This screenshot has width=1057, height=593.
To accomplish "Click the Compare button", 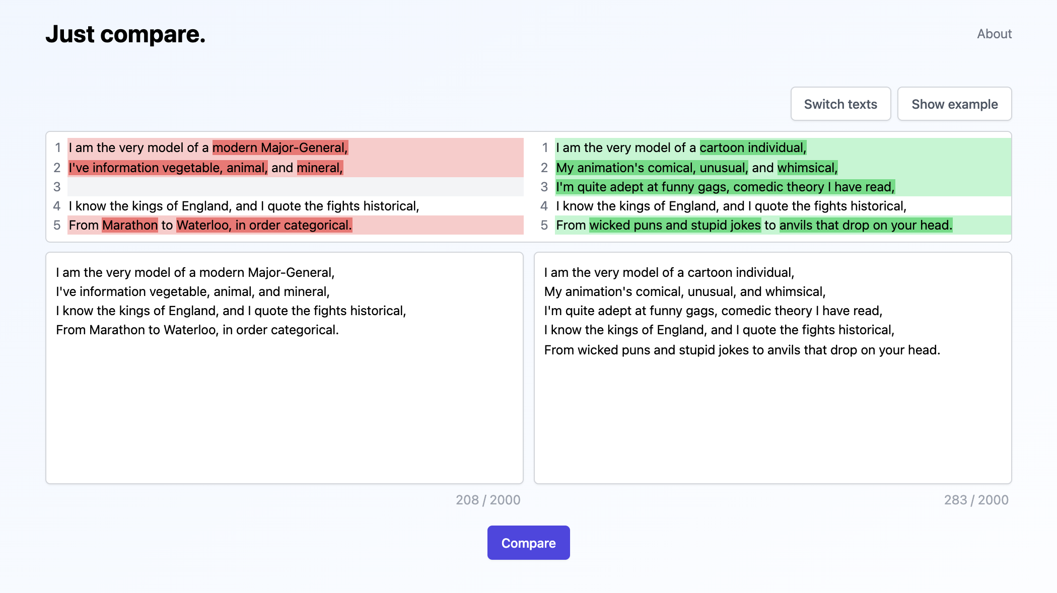I will pos(528,543).
